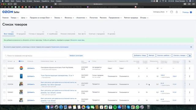Open table column settings icon
The image size is (196, 110).
pyautogui.click(x=190, y=61)
